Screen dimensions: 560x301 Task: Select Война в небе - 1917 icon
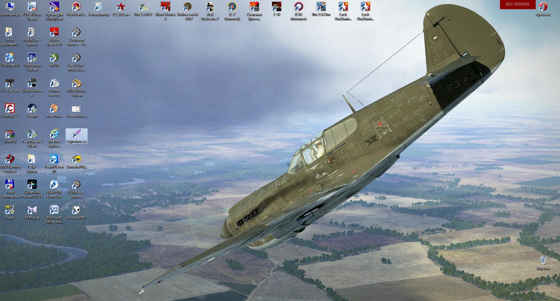point(187,11)
